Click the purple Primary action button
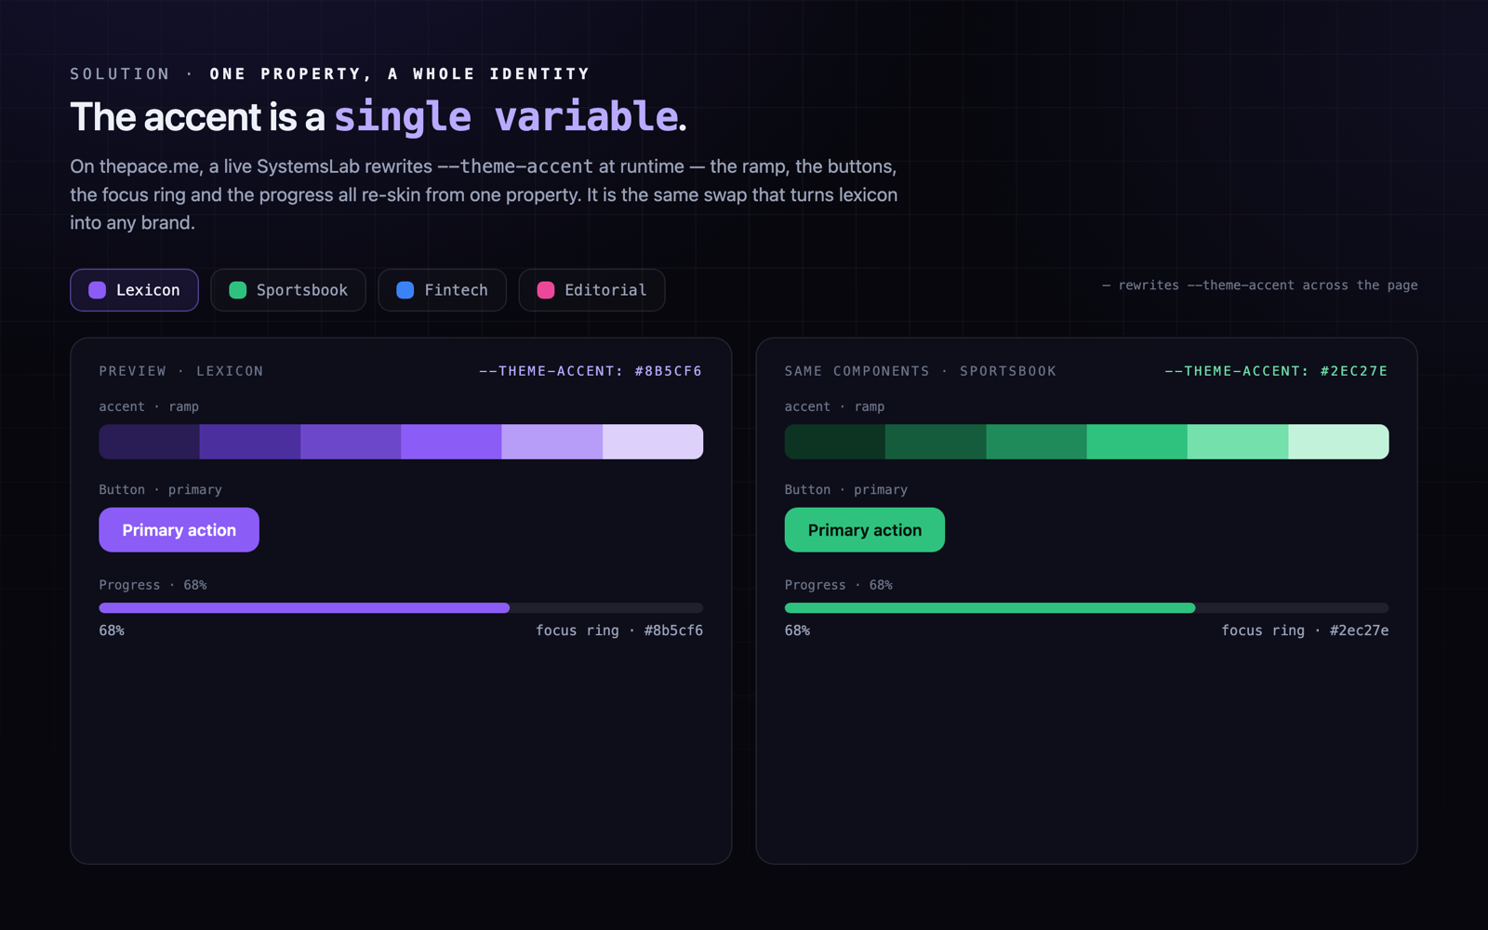This screenshot has height=930, width=1488. click(x=179, y=530)
